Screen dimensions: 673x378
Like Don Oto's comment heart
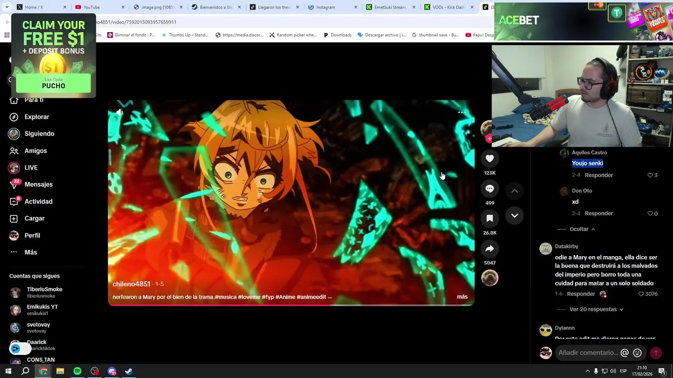pos(650,214)
